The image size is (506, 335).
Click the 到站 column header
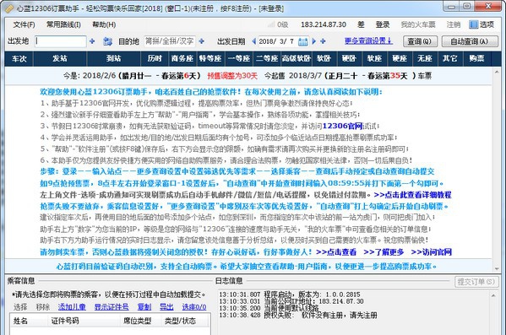(113, 58)
